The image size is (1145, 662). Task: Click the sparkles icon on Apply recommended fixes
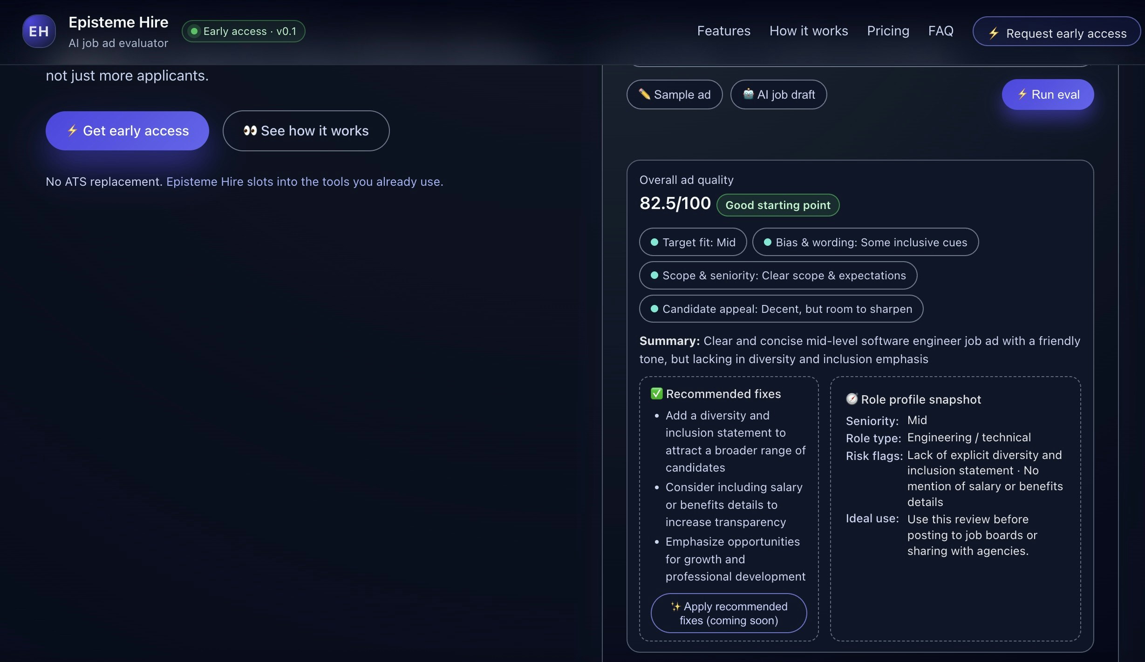(675, 606)
